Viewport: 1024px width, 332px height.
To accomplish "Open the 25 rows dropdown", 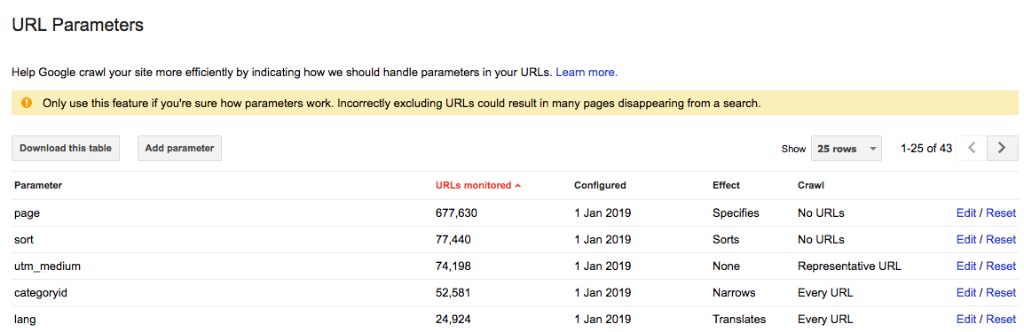I will 847,149.
